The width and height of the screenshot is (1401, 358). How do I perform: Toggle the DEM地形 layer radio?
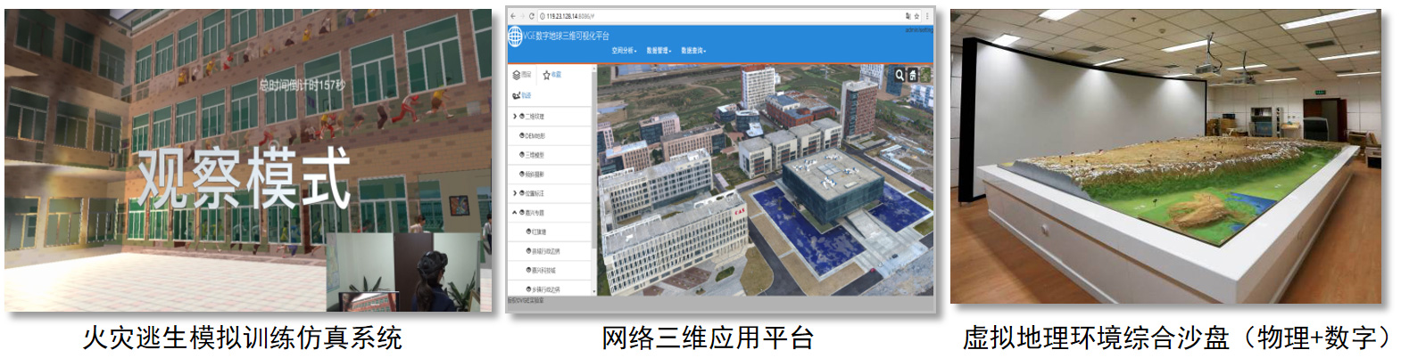pyautogui.click(x=523, y=135)
